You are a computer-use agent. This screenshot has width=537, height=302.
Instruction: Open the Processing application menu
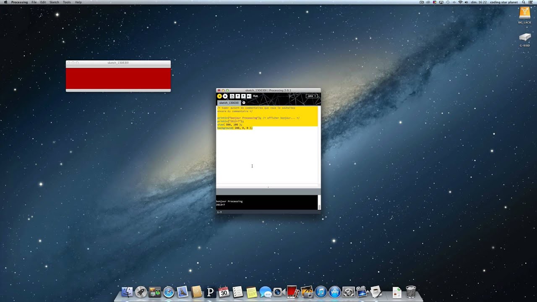[x=19, y=2]
